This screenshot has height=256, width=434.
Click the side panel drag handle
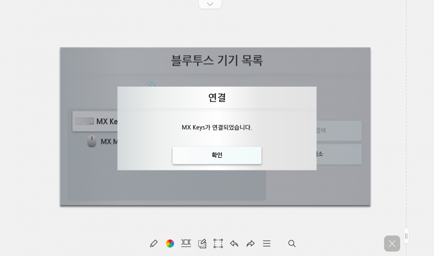coord(406,236)
